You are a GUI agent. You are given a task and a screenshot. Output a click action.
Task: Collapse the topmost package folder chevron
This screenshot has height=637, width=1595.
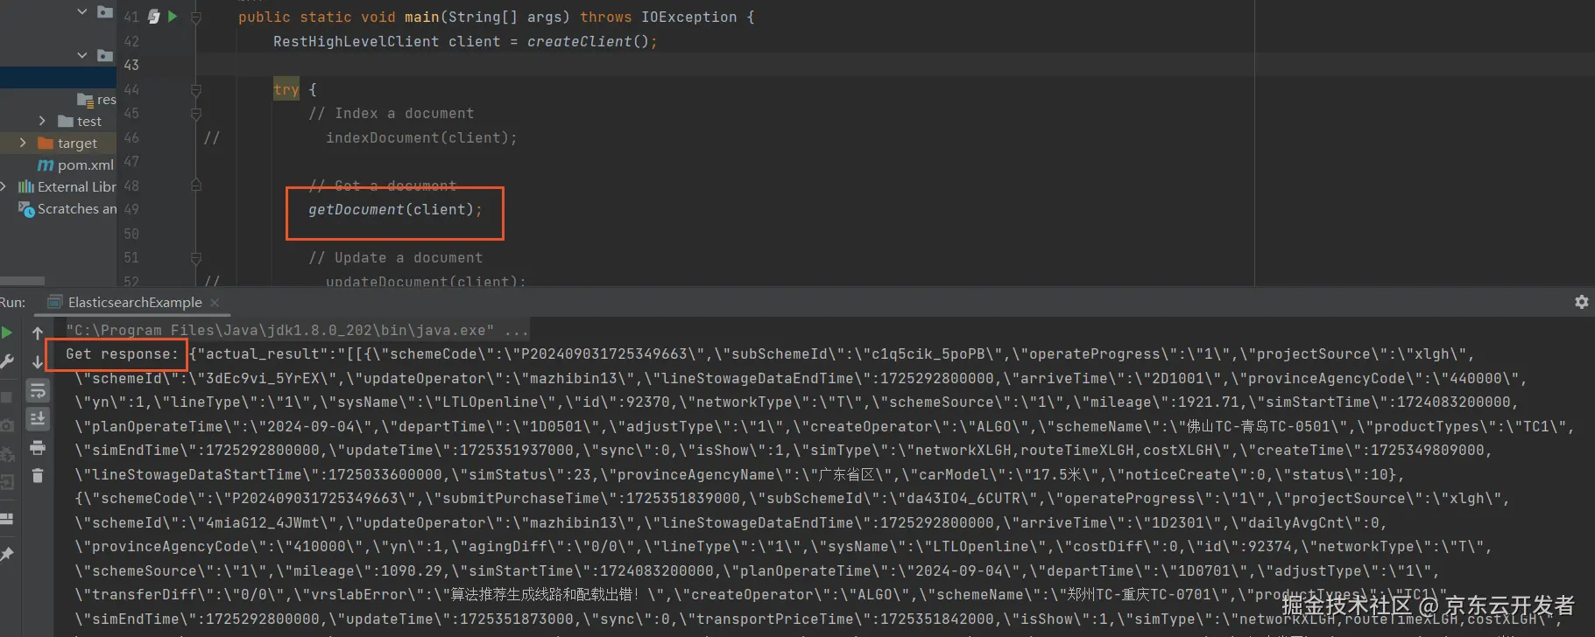point(82,11)
